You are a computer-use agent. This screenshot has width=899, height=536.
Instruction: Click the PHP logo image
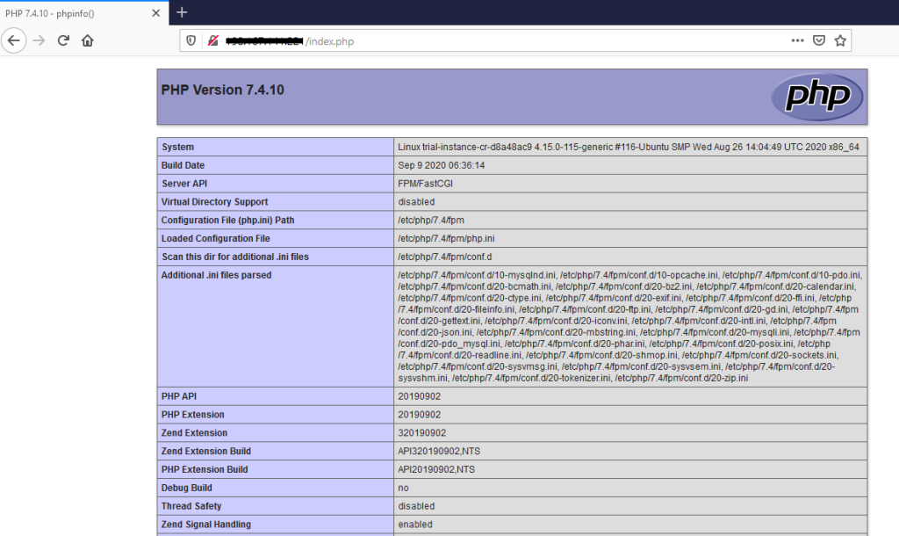(x=817, y=97)
